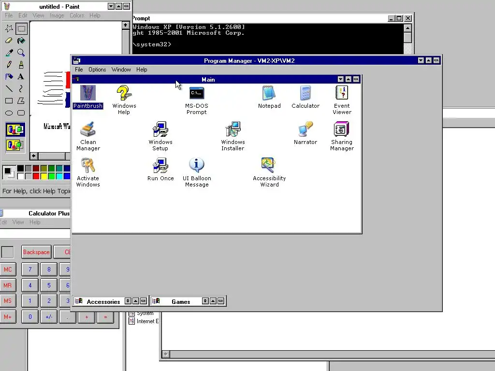
Task: Open the Run Once icon
Action: pyautogui.click(x=160, y=169)
